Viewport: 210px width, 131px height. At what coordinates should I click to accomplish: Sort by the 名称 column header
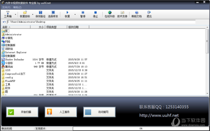16,27
